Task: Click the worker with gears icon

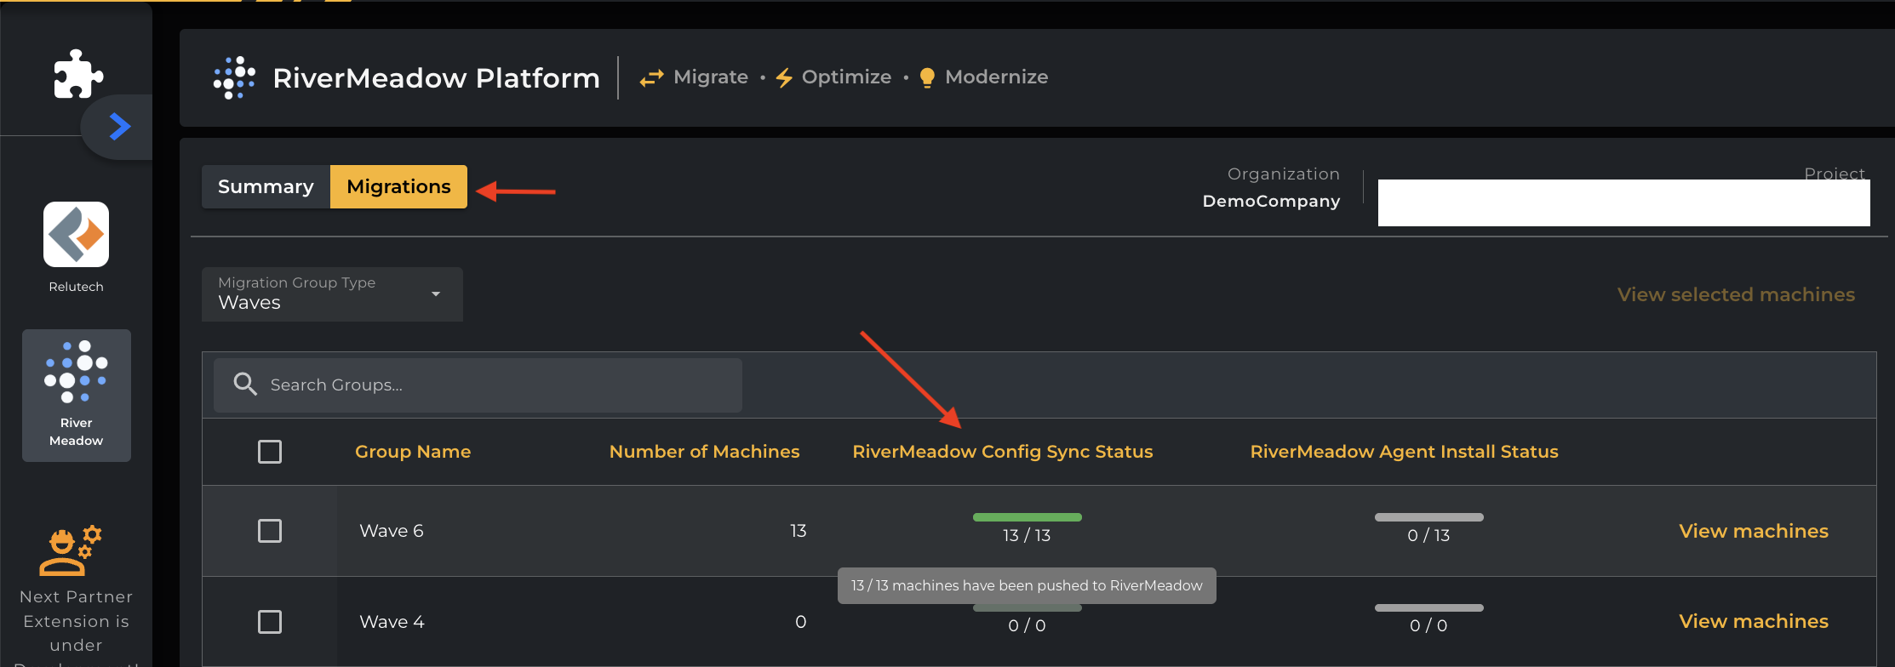Action: click(x=71, y=551)
